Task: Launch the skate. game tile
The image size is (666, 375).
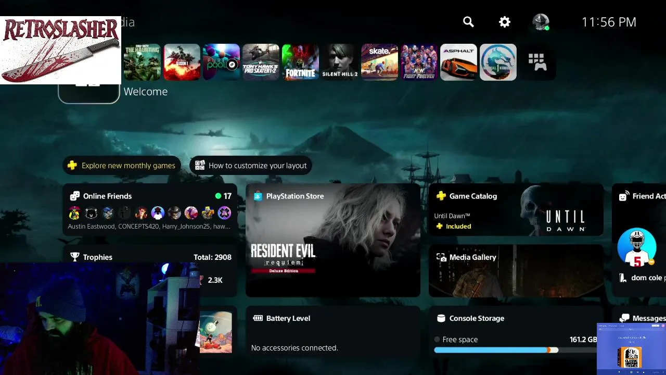Action: tap(379, 62)
